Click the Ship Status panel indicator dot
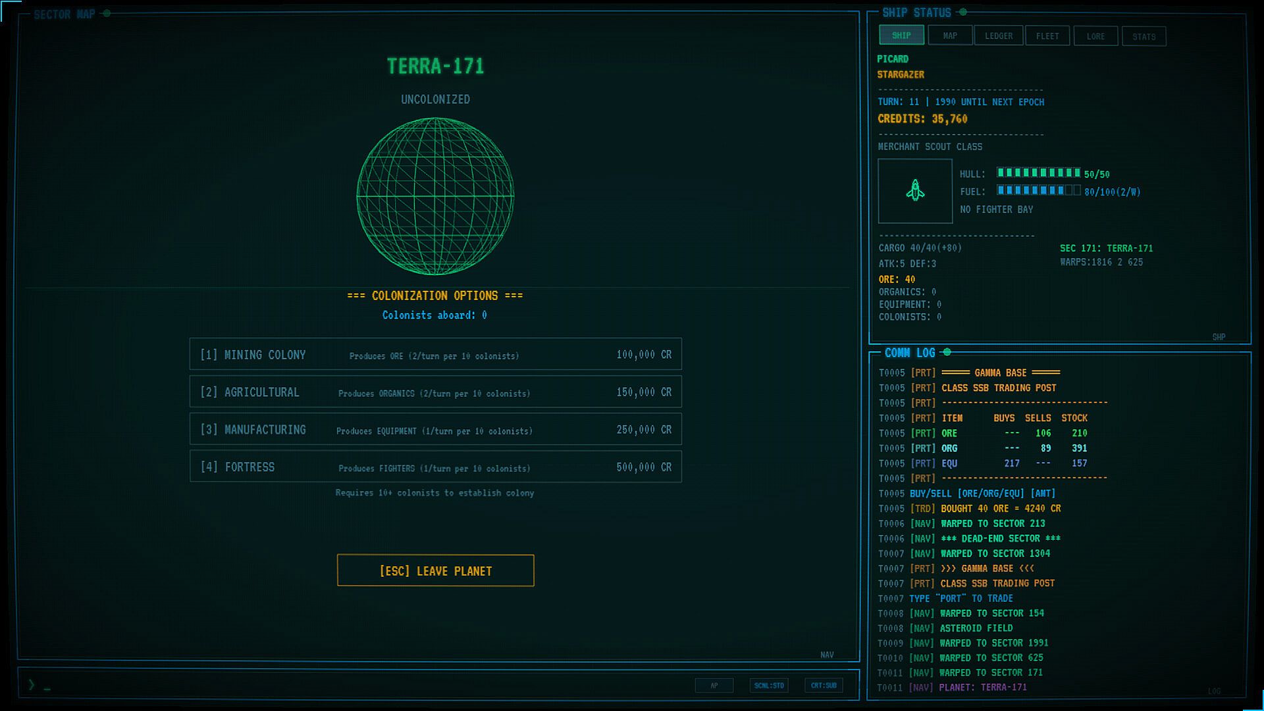 (963, 12)
